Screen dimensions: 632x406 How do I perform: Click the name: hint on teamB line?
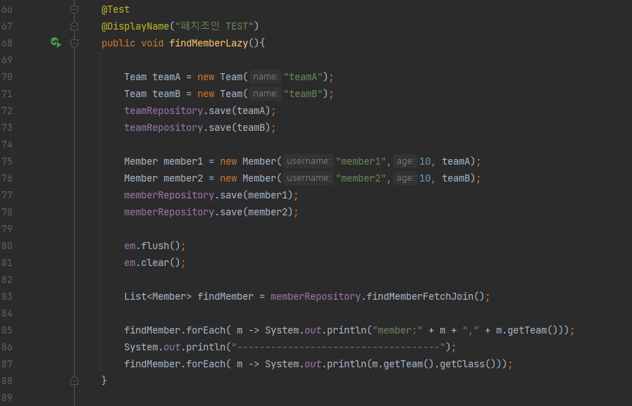[x=265, y=94]
